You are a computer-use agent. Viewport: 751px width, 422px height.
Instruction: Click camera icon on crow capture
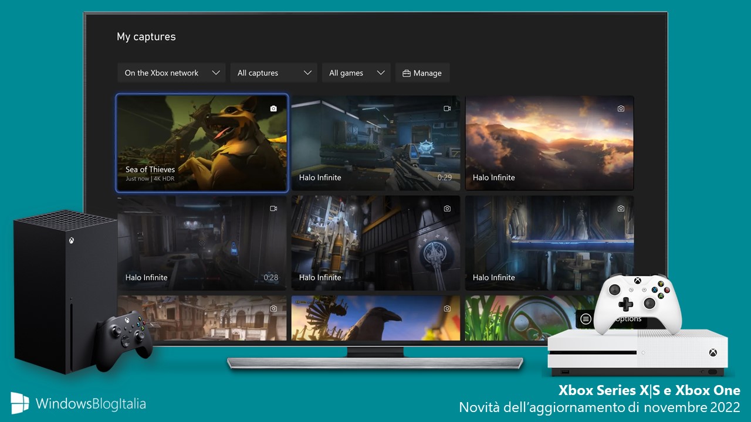447,308
